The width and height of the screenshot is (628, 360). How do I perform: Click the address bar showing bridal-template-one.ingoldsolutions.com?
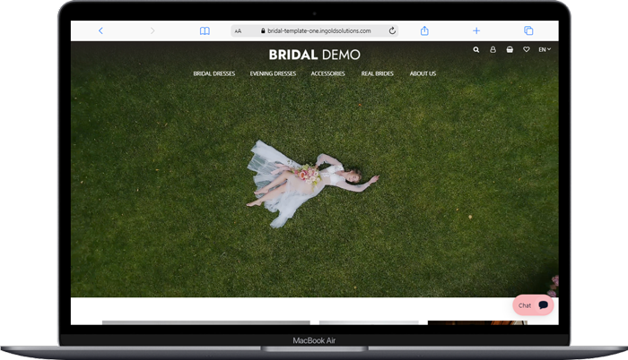(x=314, y=30)
